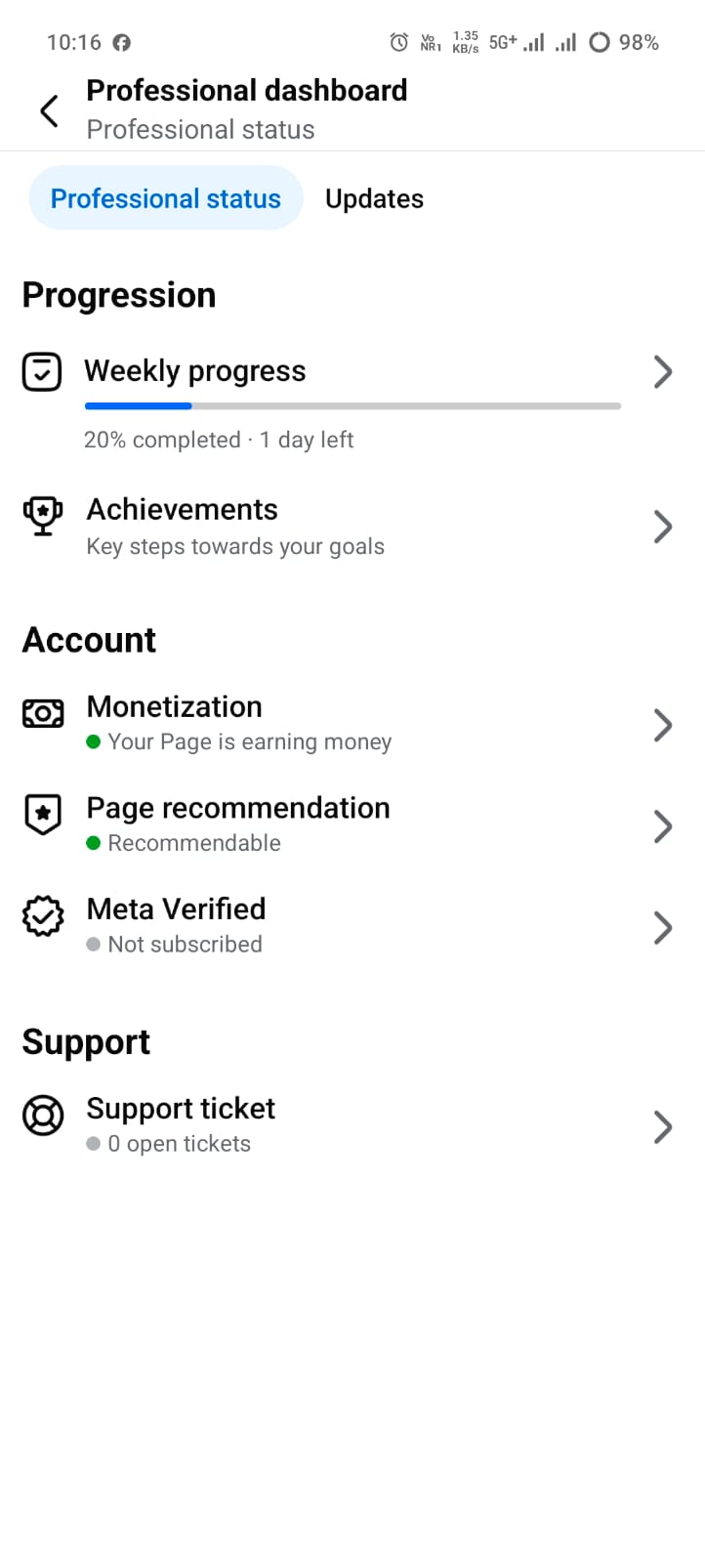Open Page recommendation chevron arrow
Image resolution: width=705 pixels, height=1563 pixels.
[x=663, y=826]
